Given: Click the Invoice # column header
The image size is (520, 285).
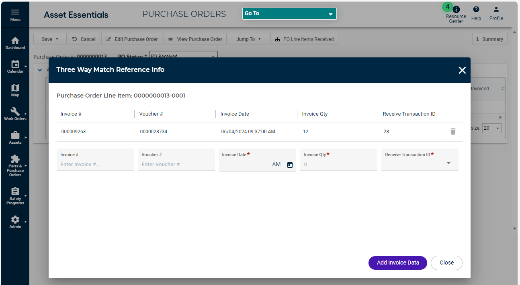Looking at the screenshot, I should point(71,114).
